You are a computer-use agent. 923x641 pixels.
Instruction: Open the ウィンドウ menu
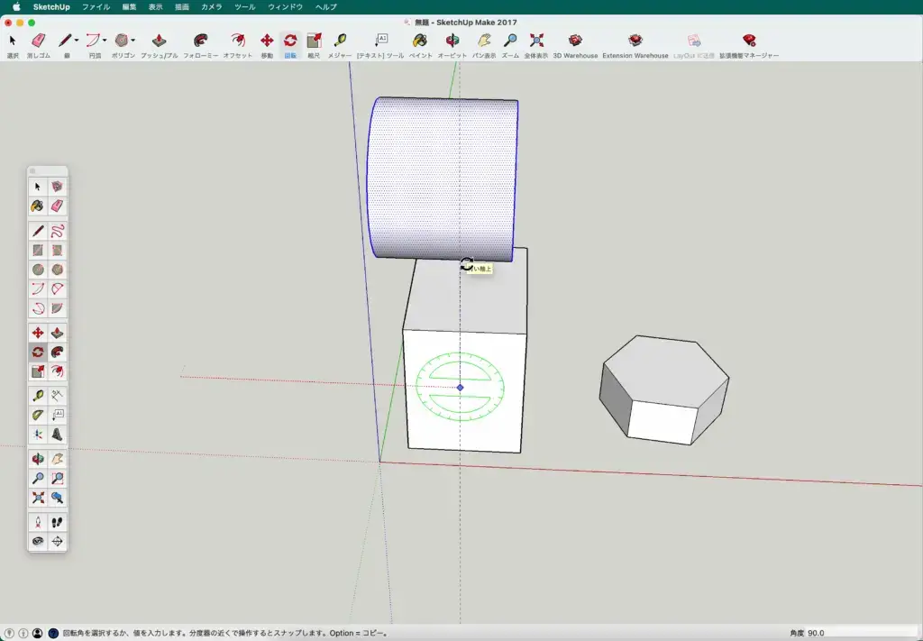[286, 7]
